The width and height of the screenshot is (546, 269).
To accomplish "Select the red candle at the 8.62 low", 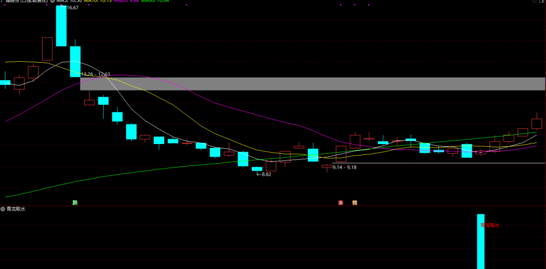I will (271, 166).
